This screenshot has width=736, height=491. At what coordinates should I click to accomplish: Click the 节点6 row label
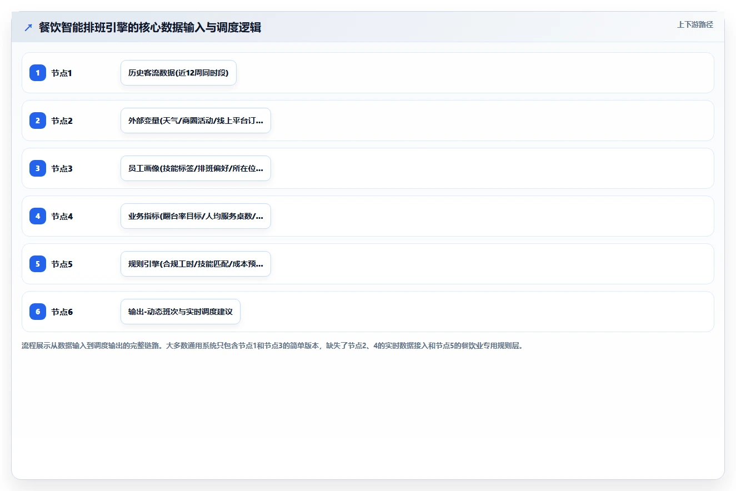point(62,312)
